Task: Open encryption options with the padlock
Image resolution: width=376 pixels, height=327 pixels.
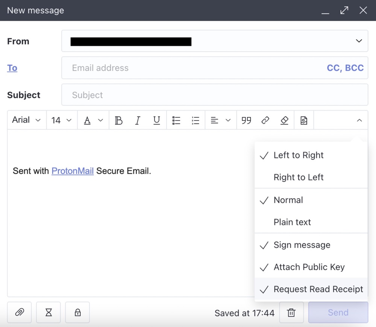Action: (77, 312)
